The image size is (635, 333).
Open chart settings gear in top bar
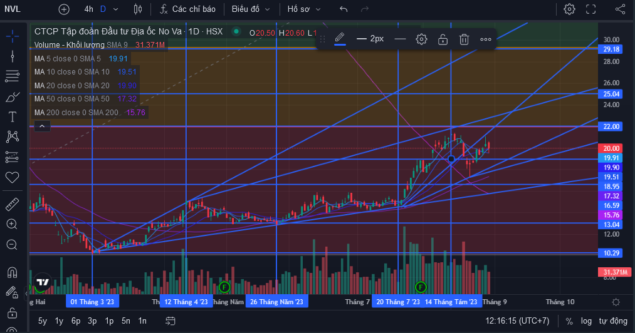[569, 9]
